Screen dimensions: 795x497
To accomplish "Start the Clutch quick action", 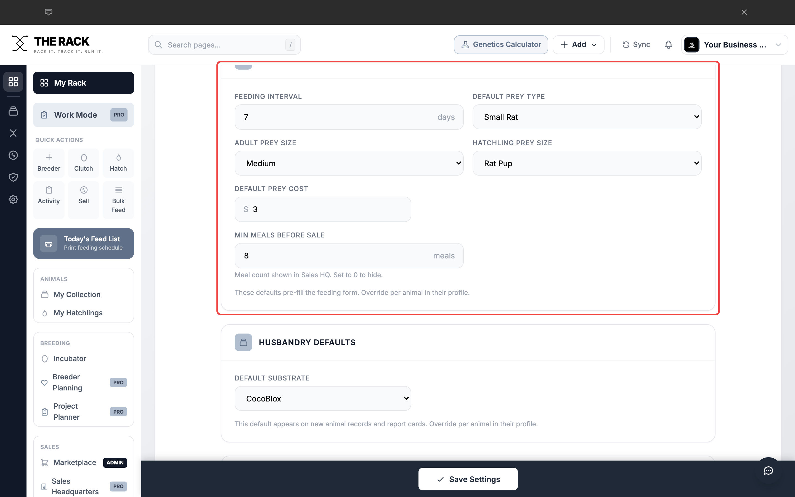I will coord(83,163).
